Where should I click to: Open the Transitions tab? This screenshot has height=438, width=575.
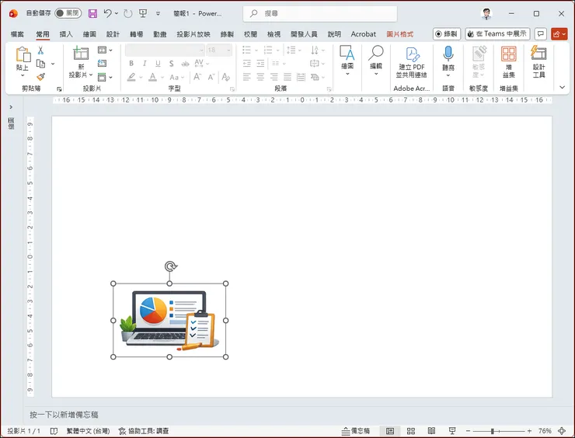137,34
